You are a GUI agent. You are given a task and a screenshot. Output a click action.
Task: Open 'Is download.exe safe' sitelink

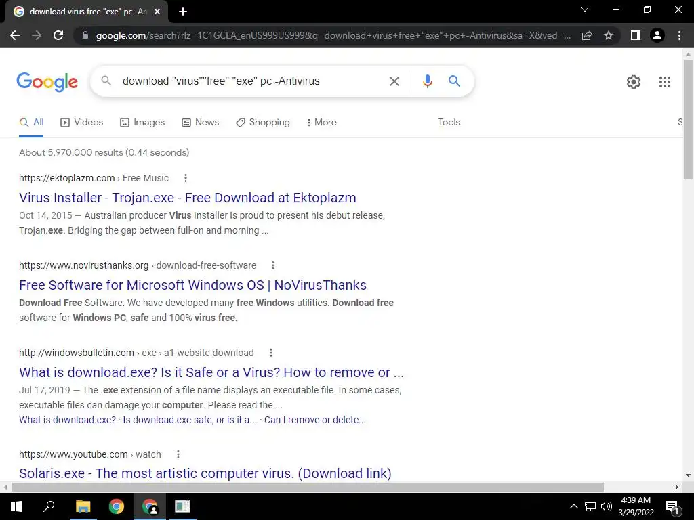[190, 420]
